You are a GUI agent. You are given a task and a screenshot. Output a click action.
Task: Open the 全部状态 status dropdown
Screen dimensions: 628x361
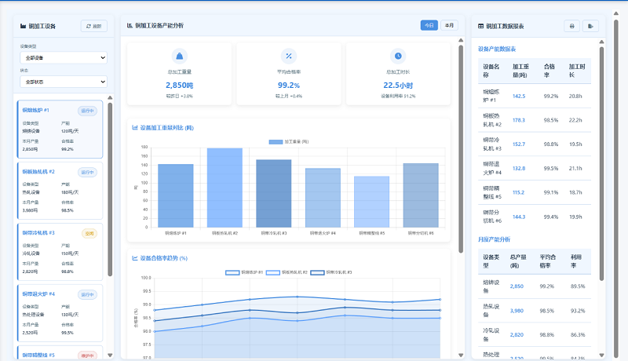(64, 82)
